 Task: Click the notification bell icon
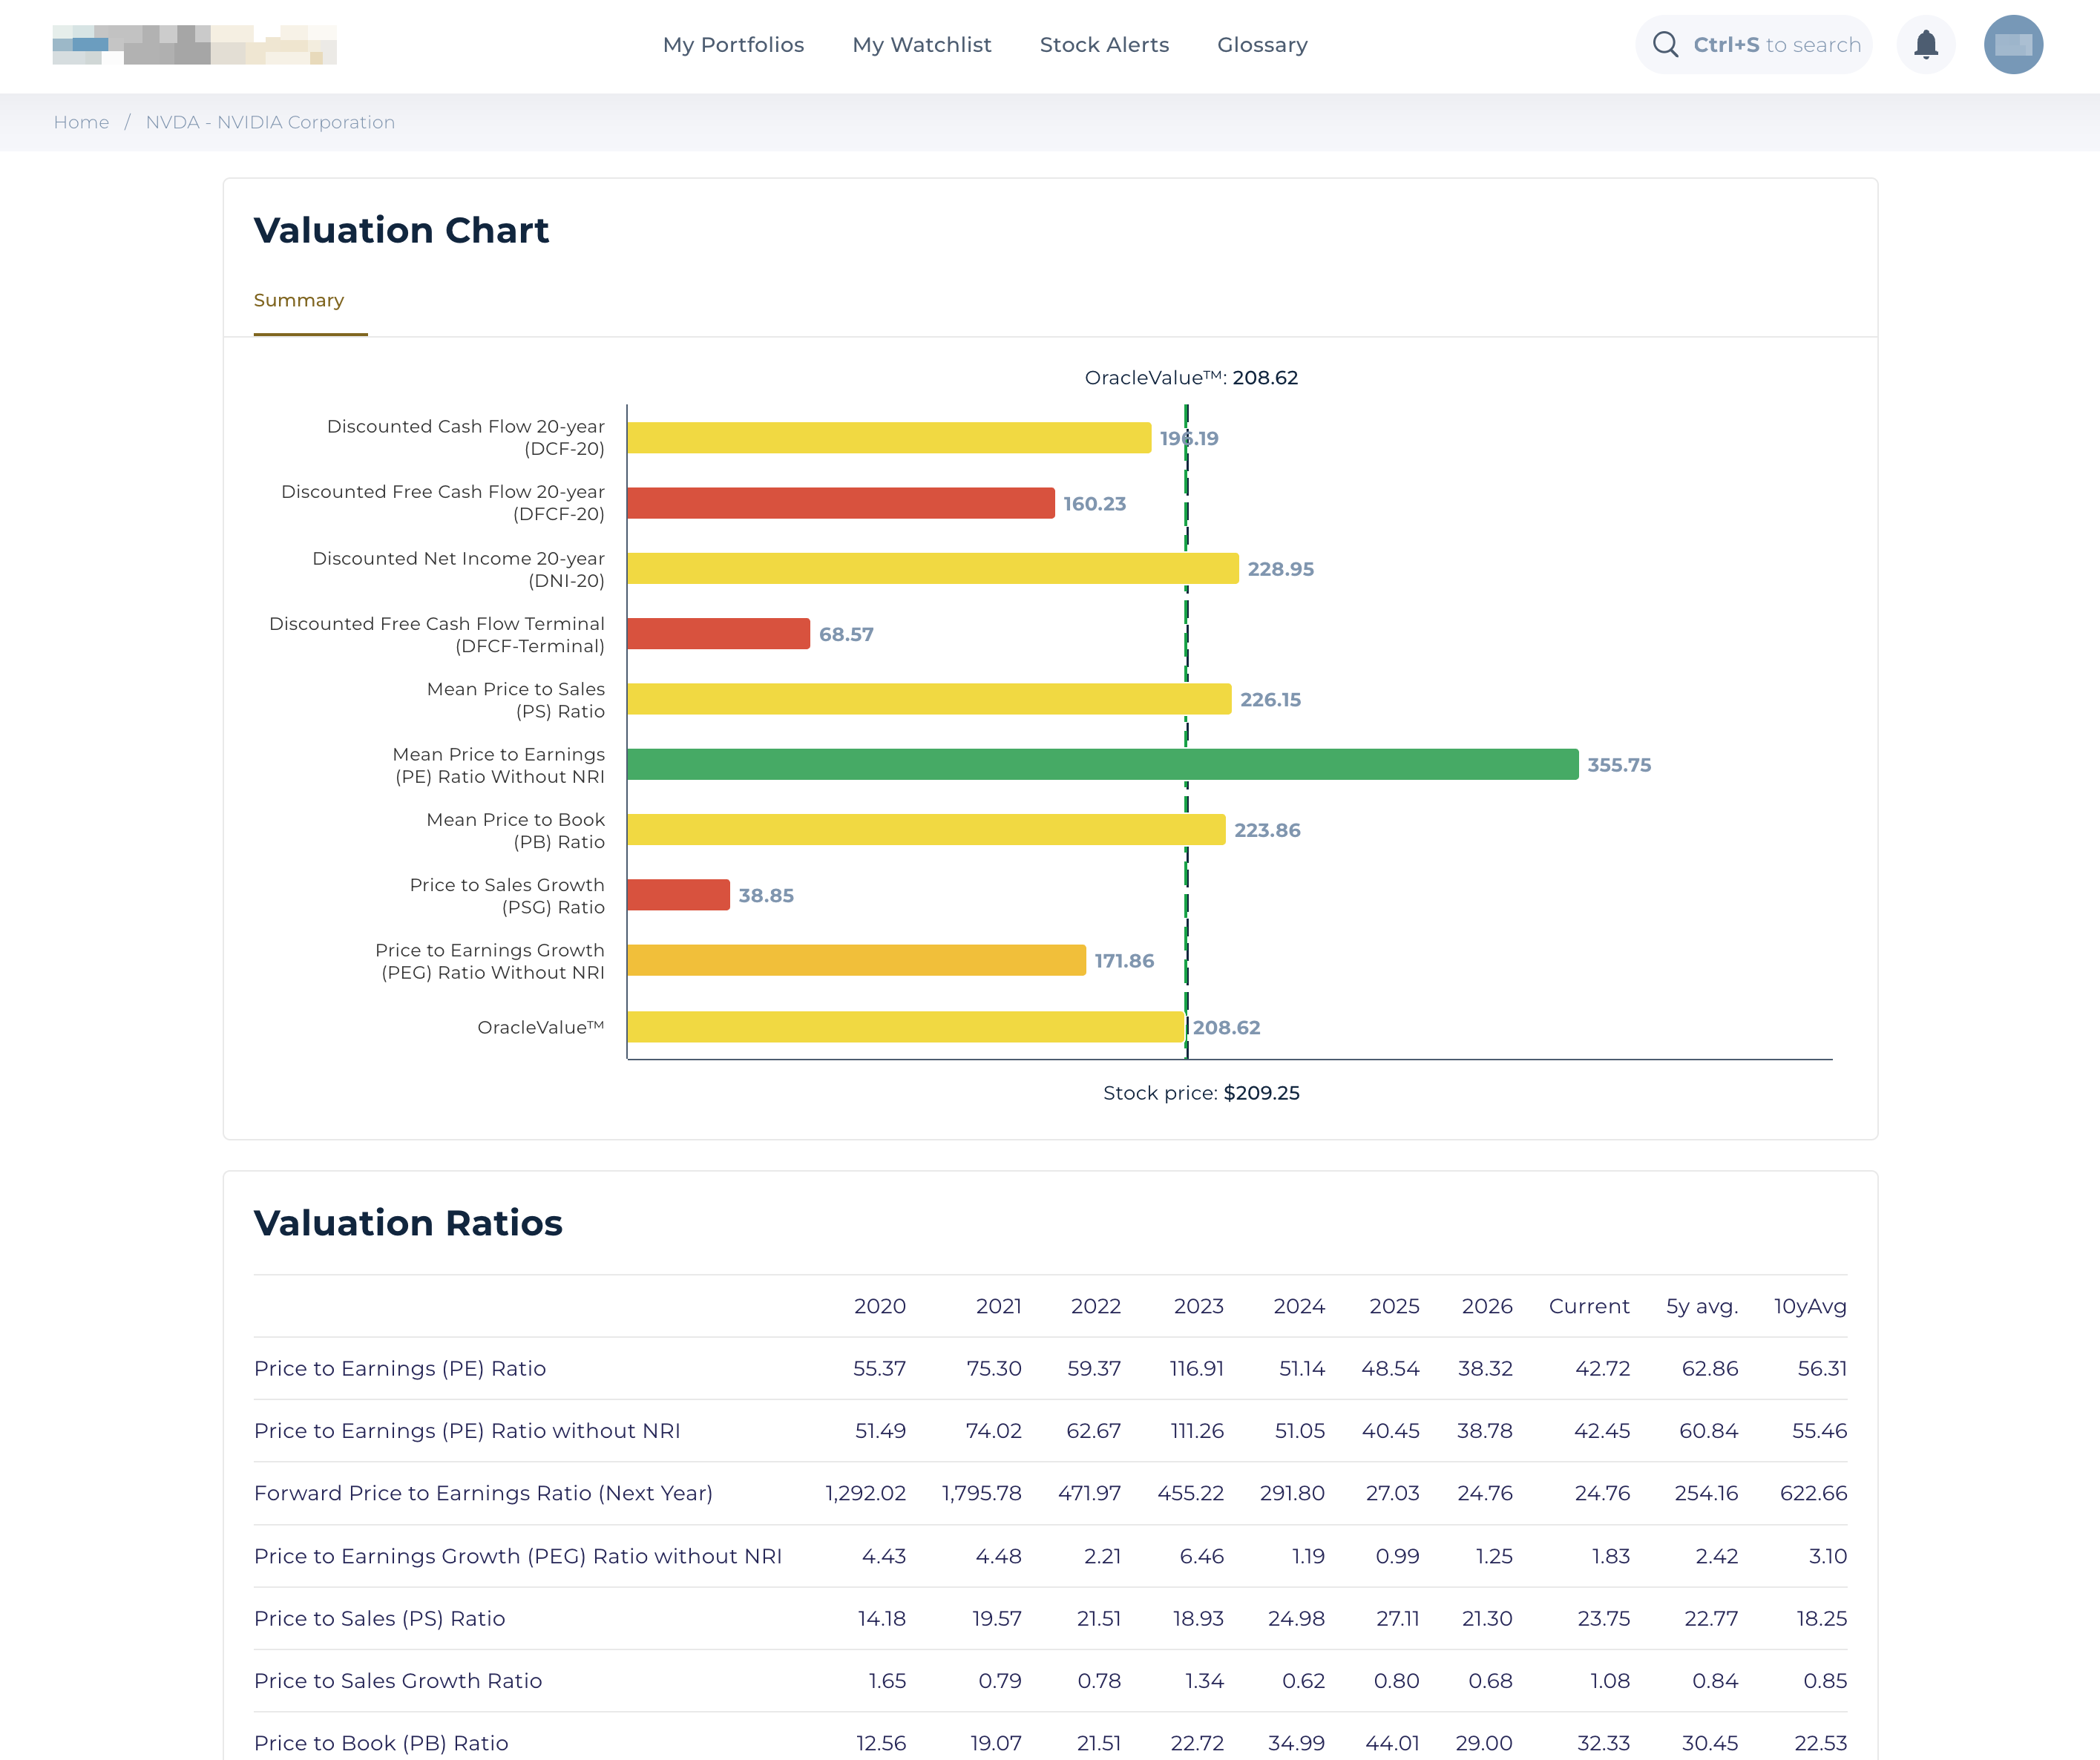tap(1925, 45)
